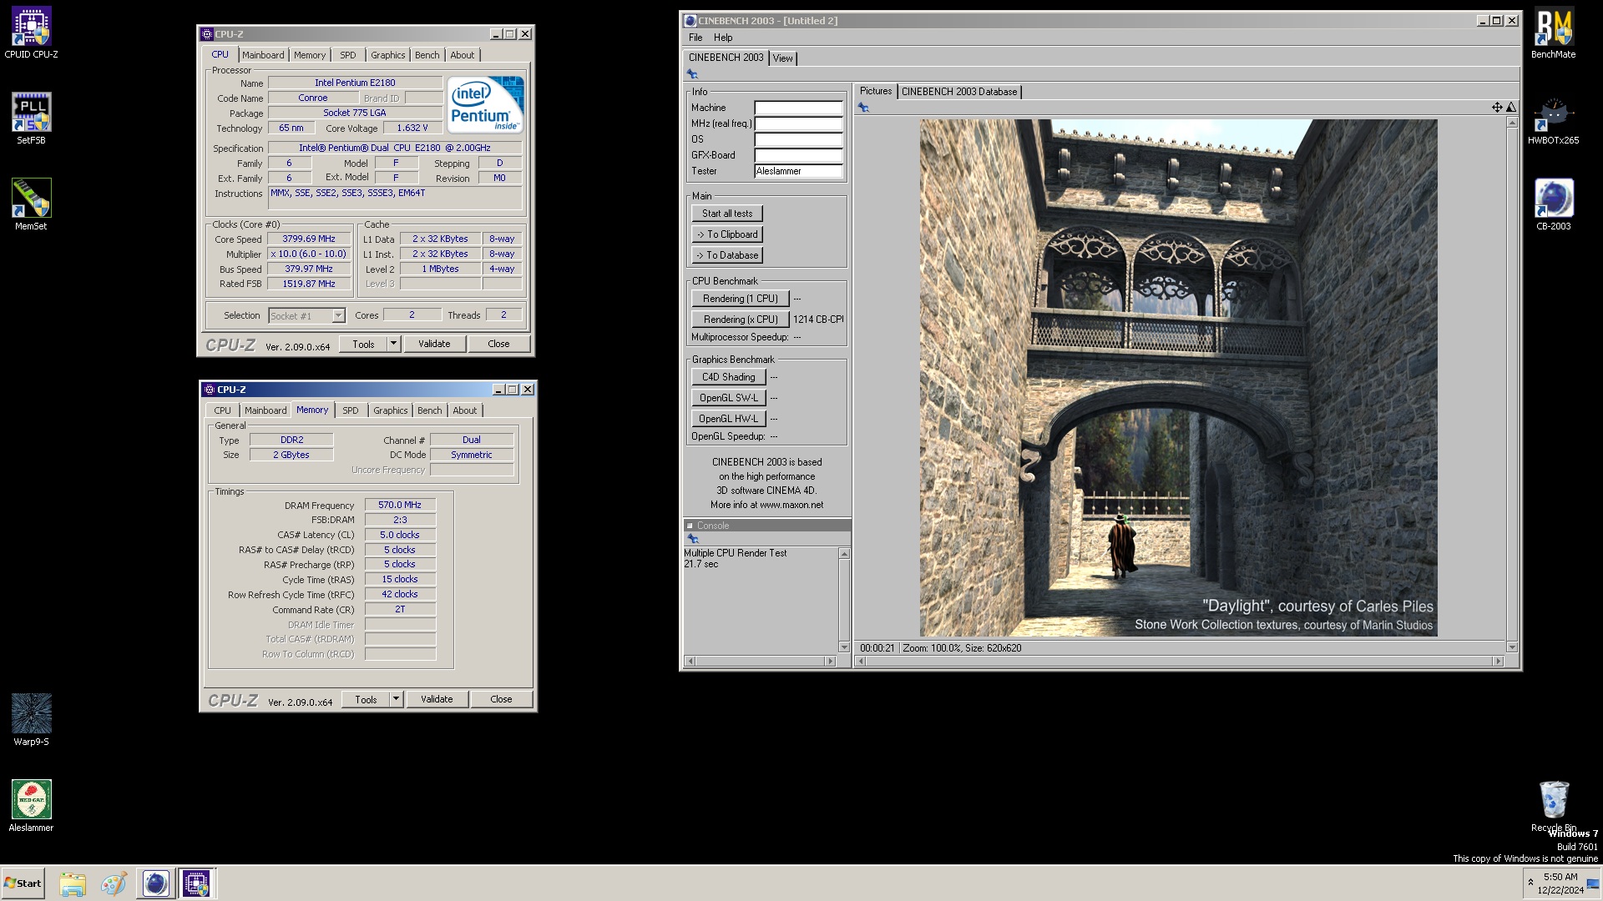This screenshot has height=901, width=1603.
Task: Click the Start all tests button
Action: point(727,214)
